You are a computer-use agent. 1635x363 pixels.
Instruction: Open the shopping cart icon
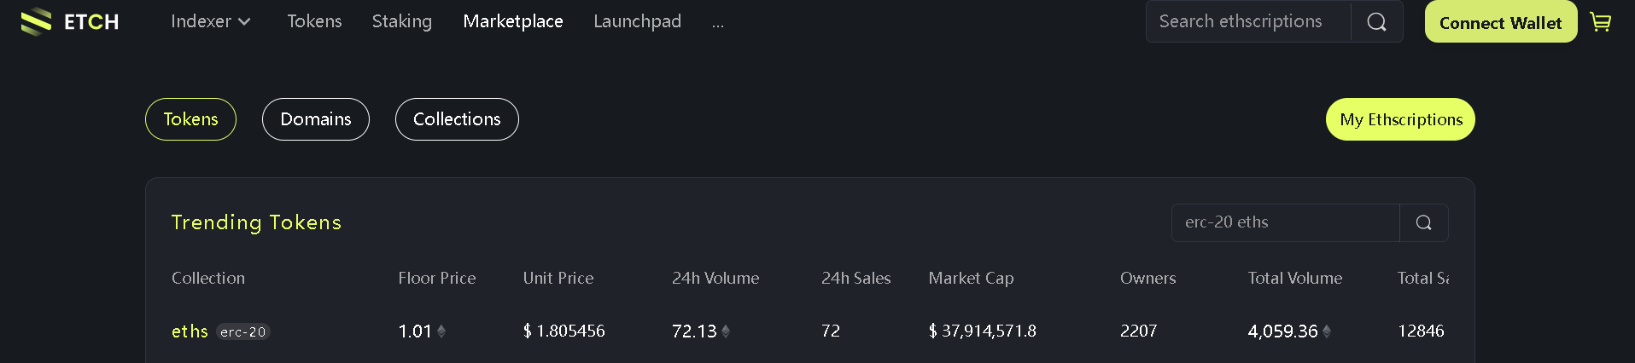[x=1601, y=22]
